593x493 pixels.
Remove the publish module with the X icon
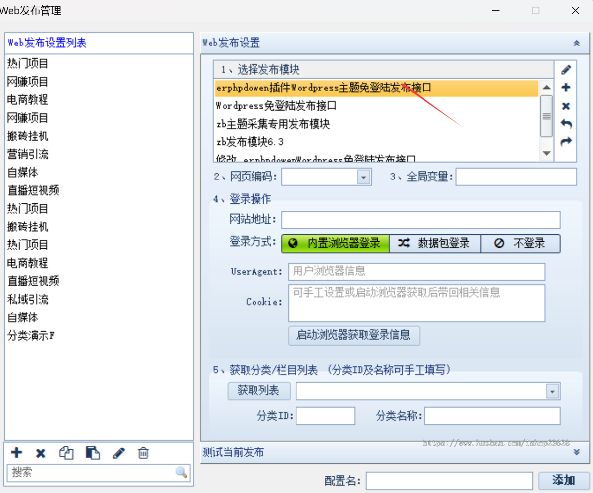tap(566, 106)
